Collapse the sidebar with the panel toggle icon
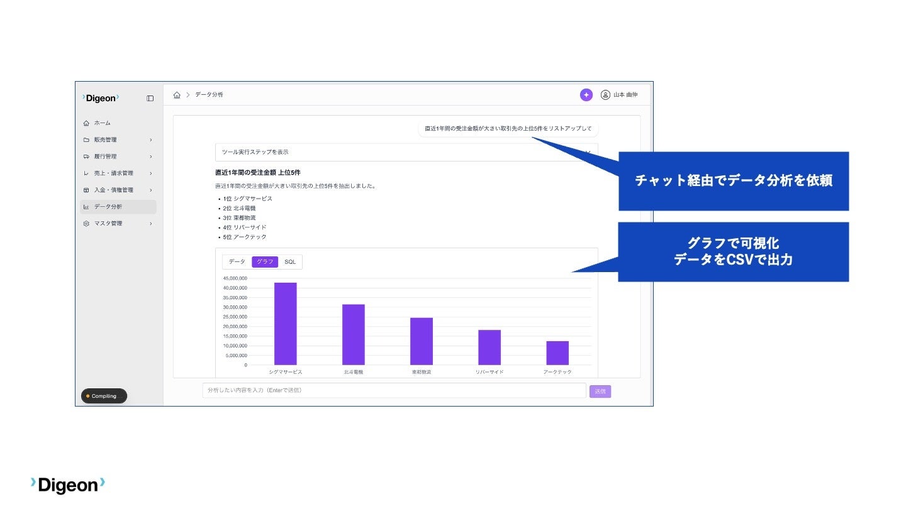Image resolution: width=906 pixels, height=509 pixels. pos(150,98)
